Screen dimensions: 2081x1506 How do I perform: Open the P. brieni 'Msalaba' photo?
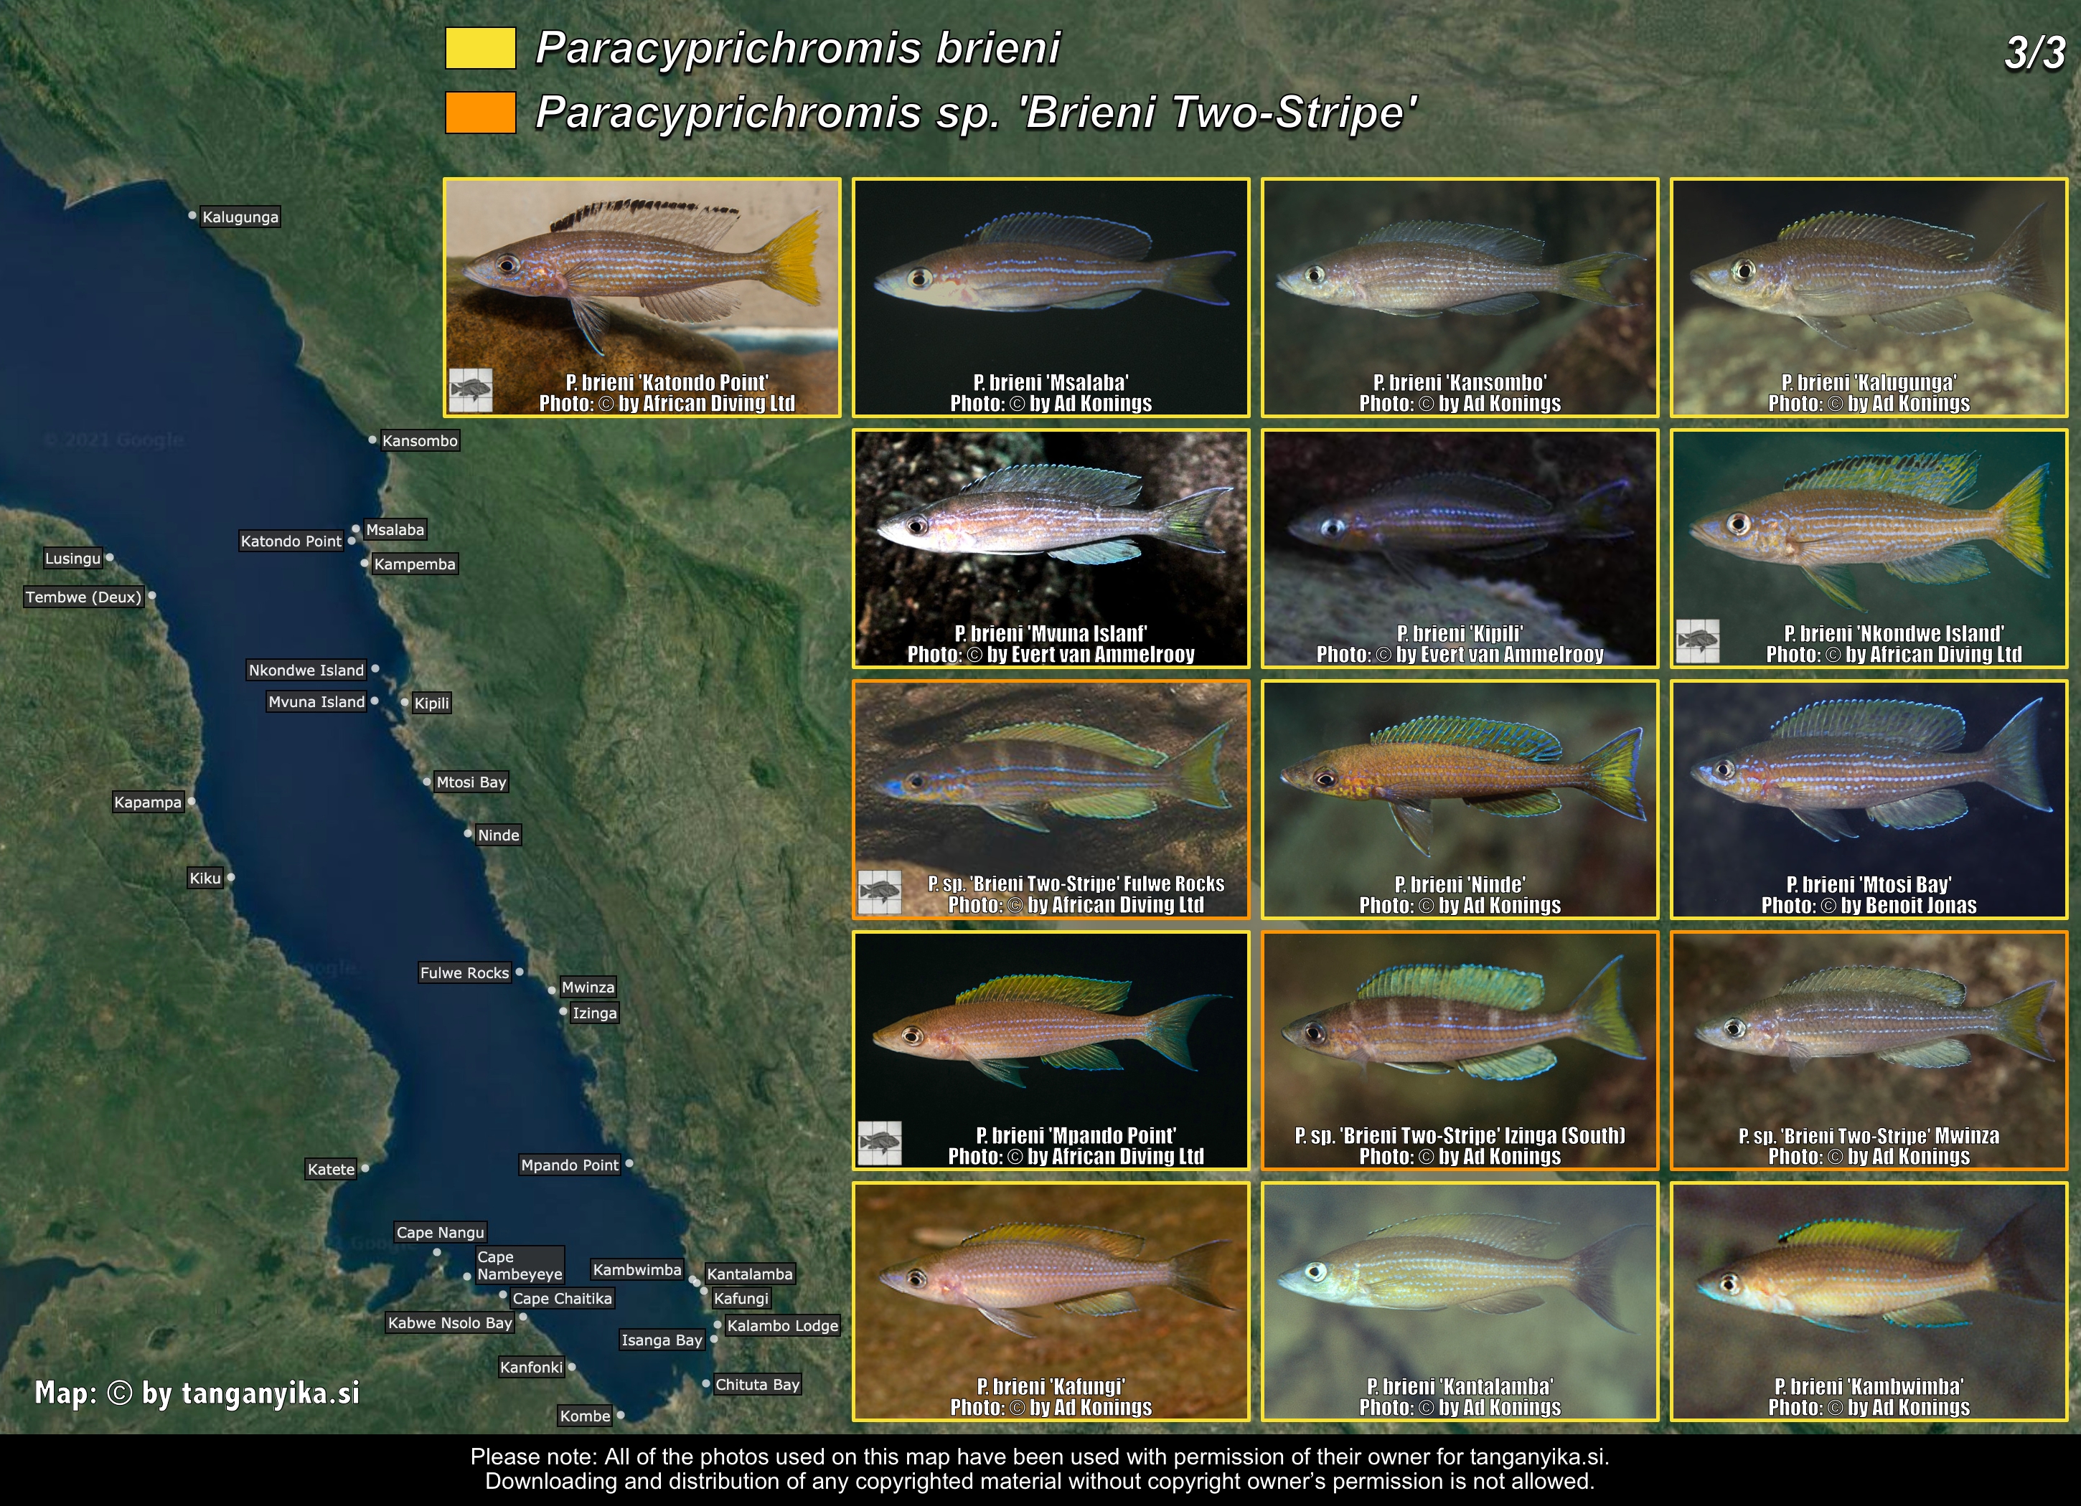(1051, 297)
